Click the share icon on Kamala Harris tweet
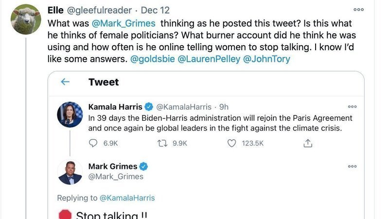389x219 pixels. (x=307, y=143)
